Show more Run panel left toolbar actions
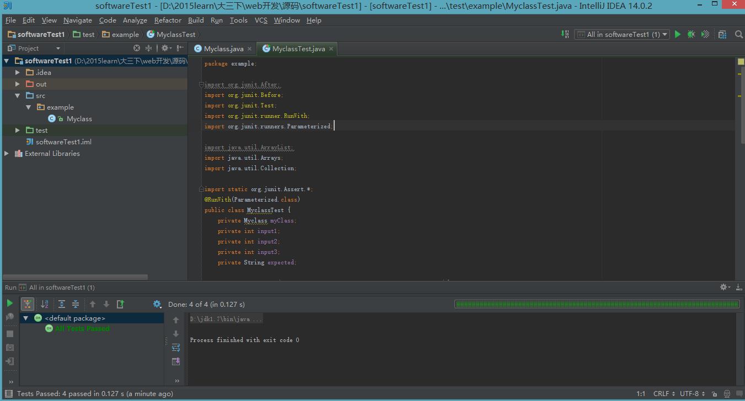Viewport: 745px width, 401px height. (x=11, y=382)
